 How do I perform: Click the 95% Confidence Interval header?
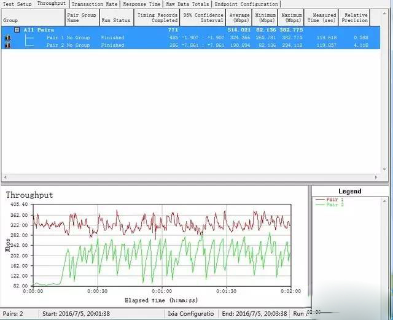(x=203, y=17)
